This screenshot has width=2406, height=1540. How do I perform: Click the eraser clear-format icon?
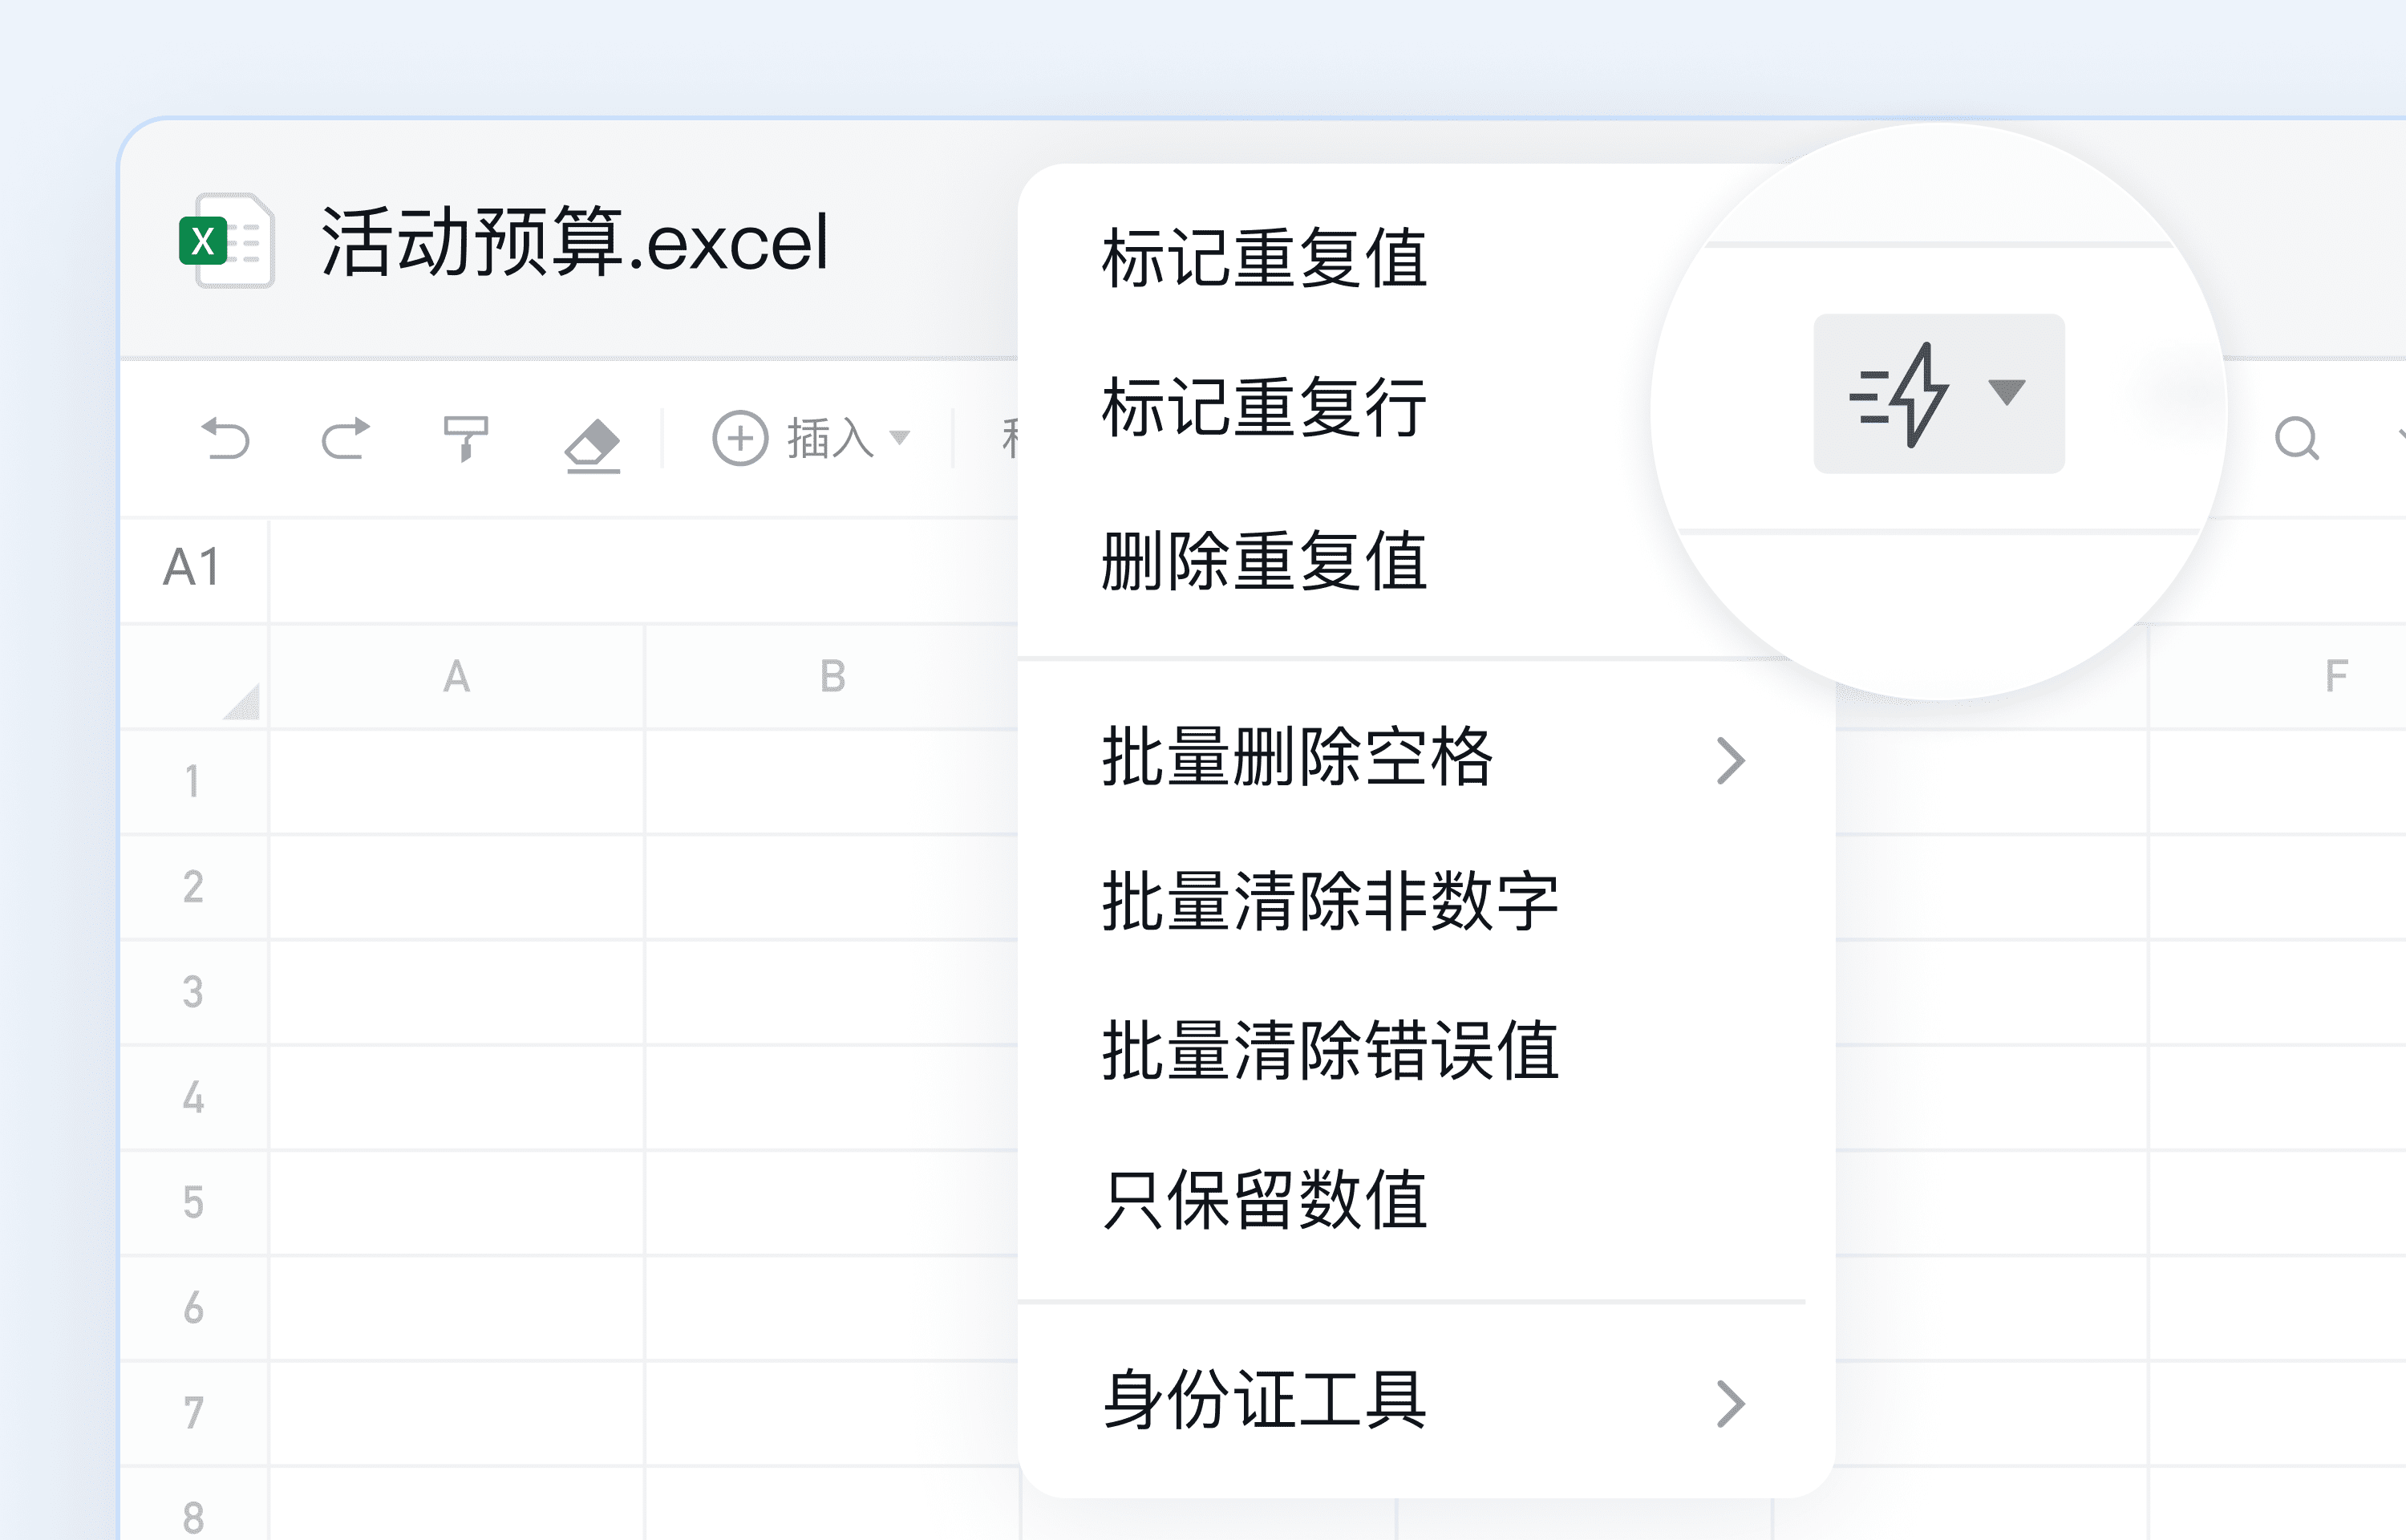(x=593, y=444)
